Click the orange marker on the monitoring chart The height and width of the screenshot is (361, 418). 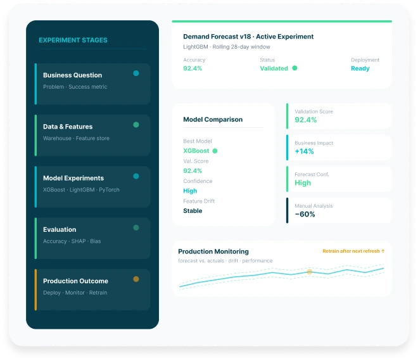coord(310,272)
